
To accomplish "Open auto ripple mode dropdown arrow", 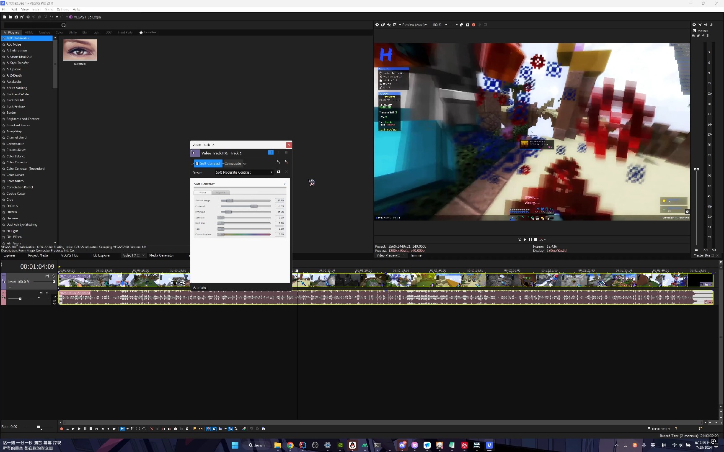I will pos(225,429).
